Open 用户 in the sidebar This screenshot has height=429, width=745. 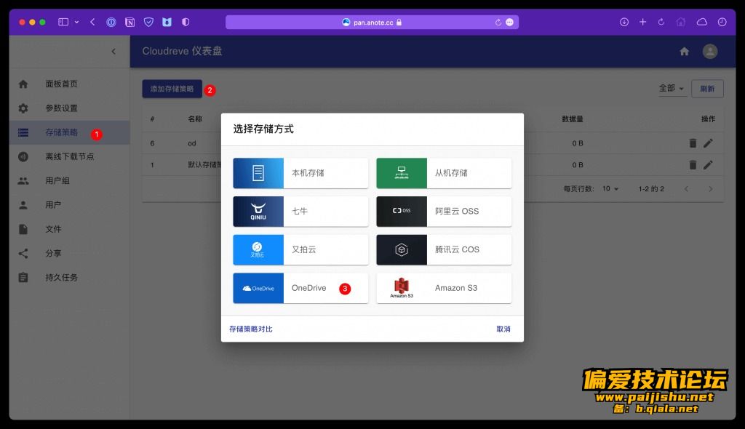point(69,205)
